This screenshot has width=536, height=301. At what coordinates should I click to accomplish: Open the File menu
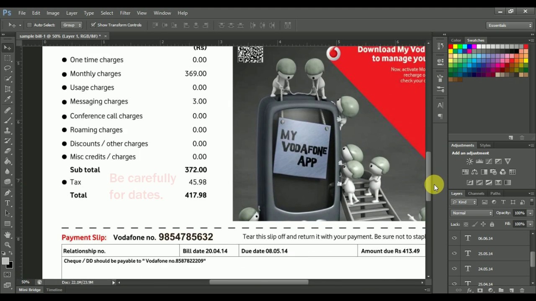[x=22, y=13]
